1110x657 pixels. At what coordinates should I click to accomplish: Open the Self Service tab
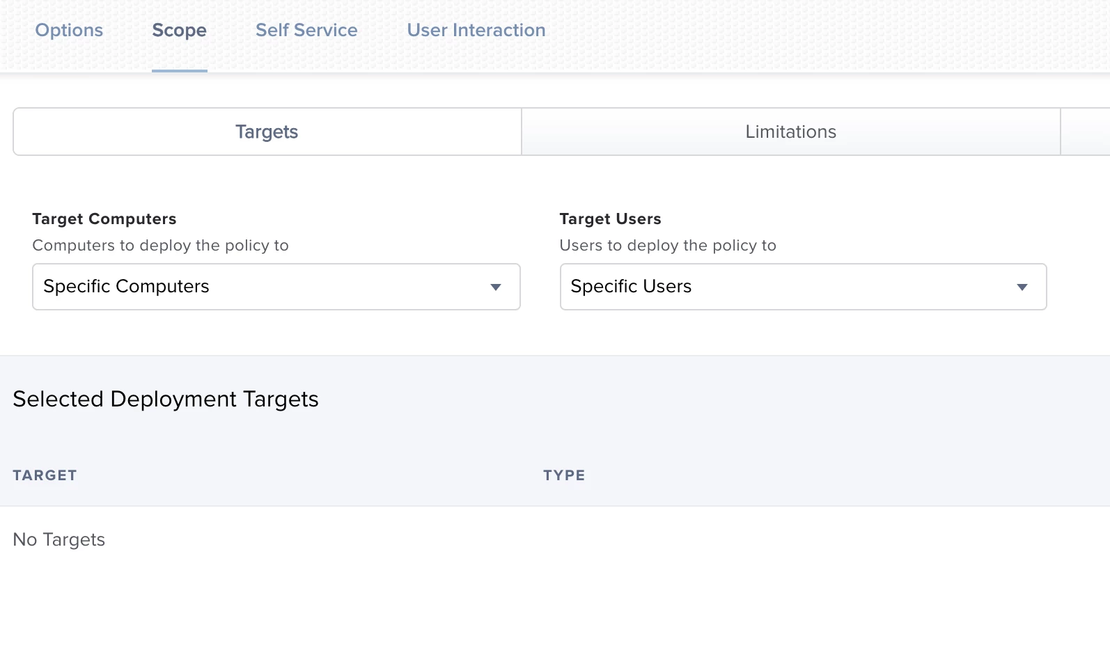tap(306, 30)
